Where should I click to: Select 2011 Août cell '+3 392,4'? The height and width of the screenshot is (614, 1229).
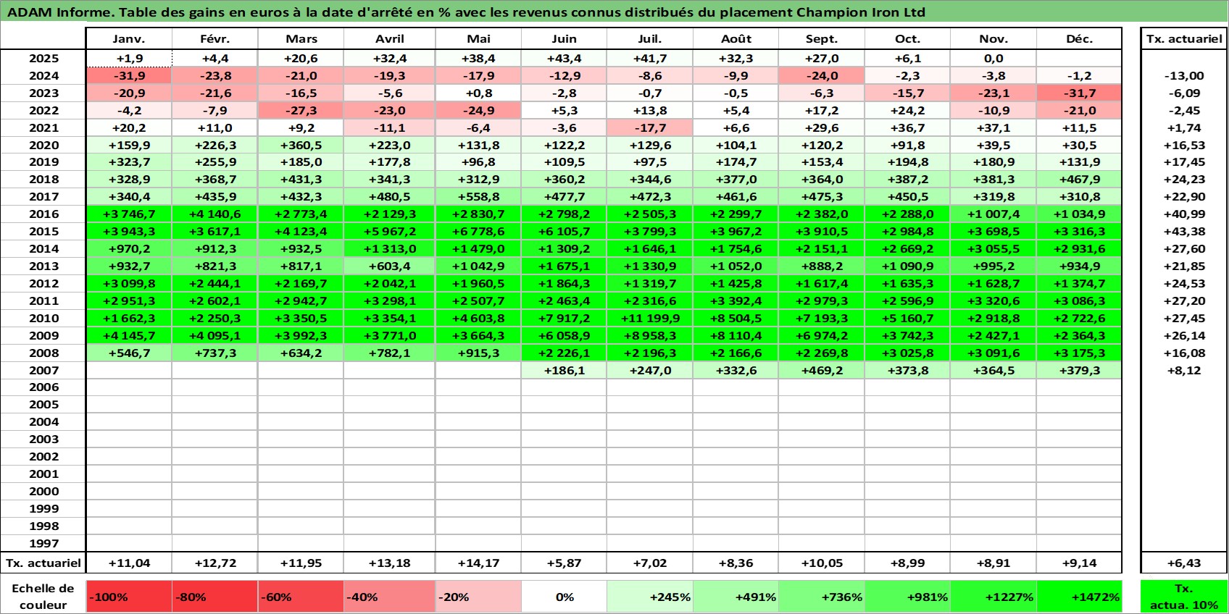point(736,300)
